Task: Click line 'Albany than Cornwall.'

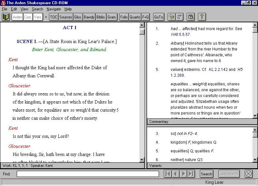Action: tap(34, 76)
